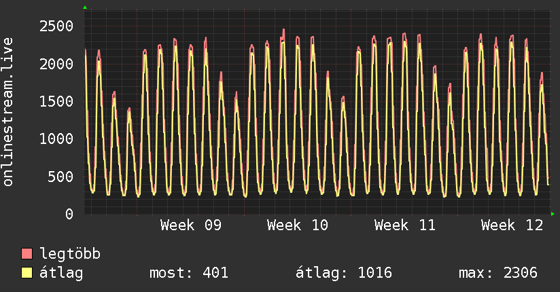Image resolution: width=560 pixels, height=292 pixels.
Task: Click the Week 10 axis label
Action: (x=298, y=225)
